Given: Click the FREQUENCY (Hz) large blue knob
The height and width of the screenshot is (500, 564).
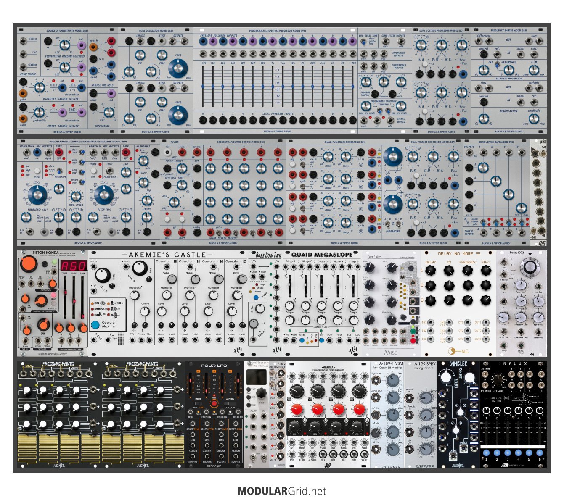Looking at the screenshot, I should (x=37, y=196).
